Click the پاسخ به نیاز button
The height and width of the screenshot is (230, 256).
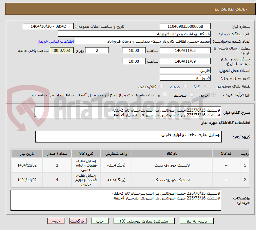pos(197,221)
